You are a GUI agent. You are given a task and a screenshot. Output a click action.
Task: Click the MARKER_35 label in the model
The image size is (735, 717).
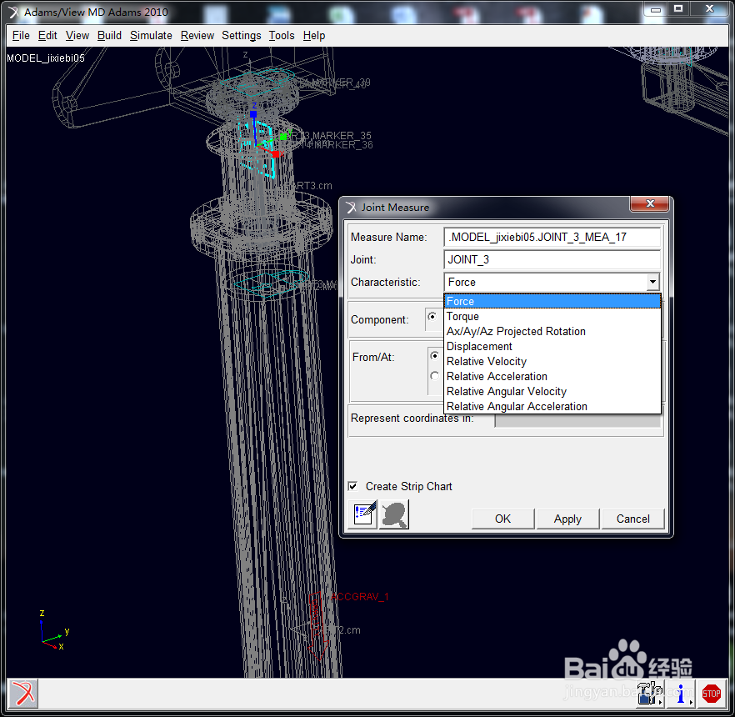coord(342,136)
